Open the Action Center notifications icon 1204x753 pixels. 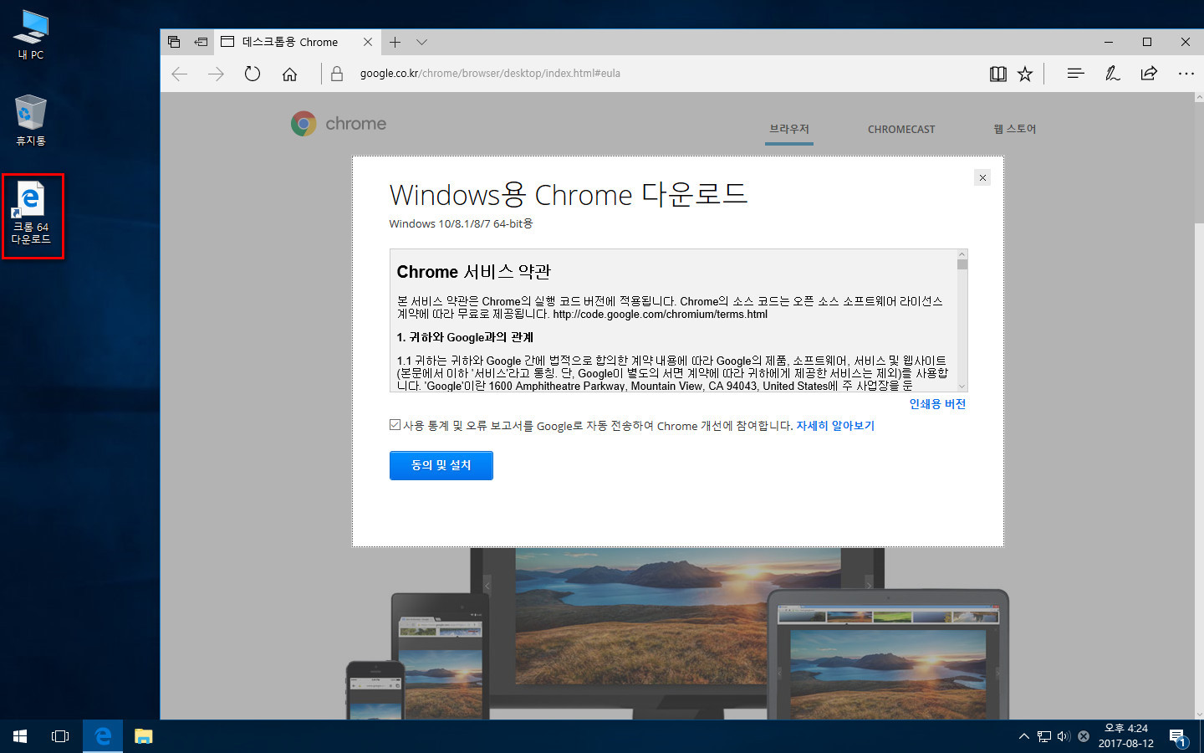tap(1178, 737)
